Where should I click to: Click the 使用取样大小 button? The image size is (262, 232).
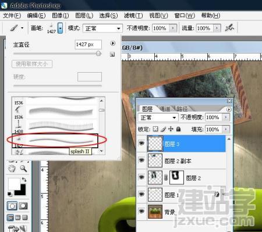[x=32, y=64]
